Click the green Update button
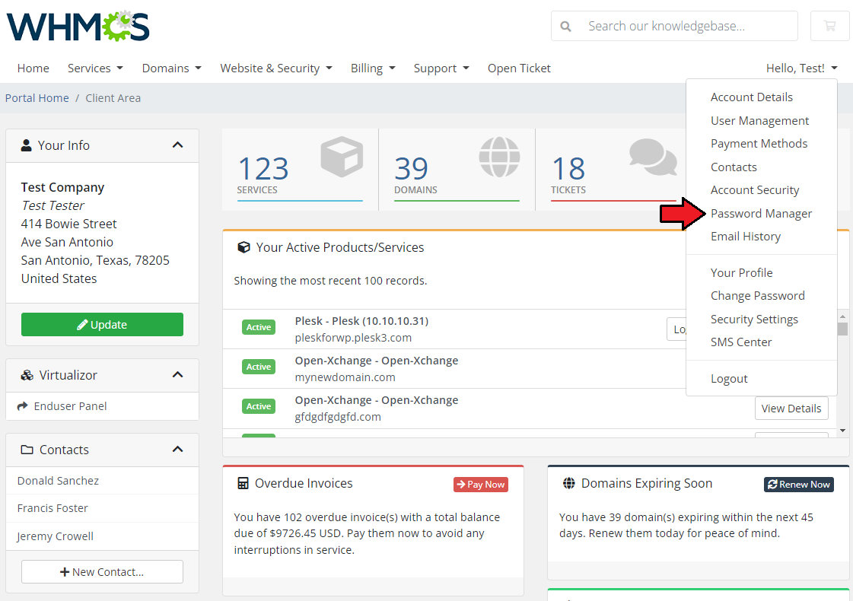This screenshot has height=601, width=853. pos(102,324)
